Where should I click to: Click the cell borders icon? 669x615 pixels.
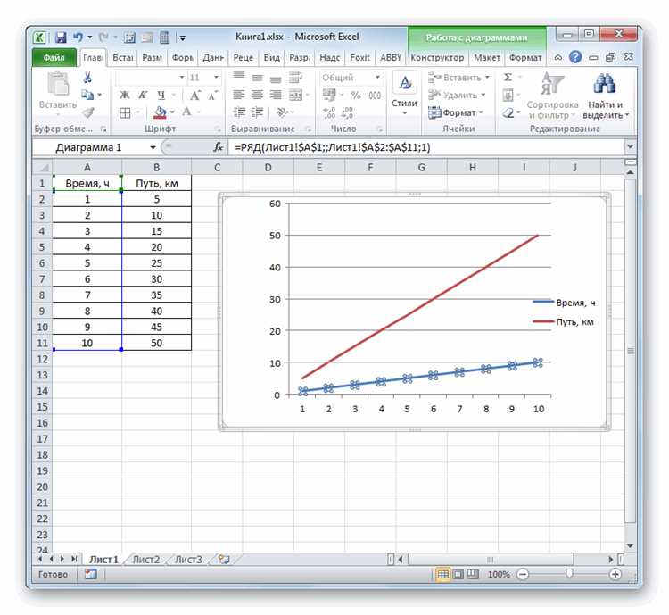125,112
